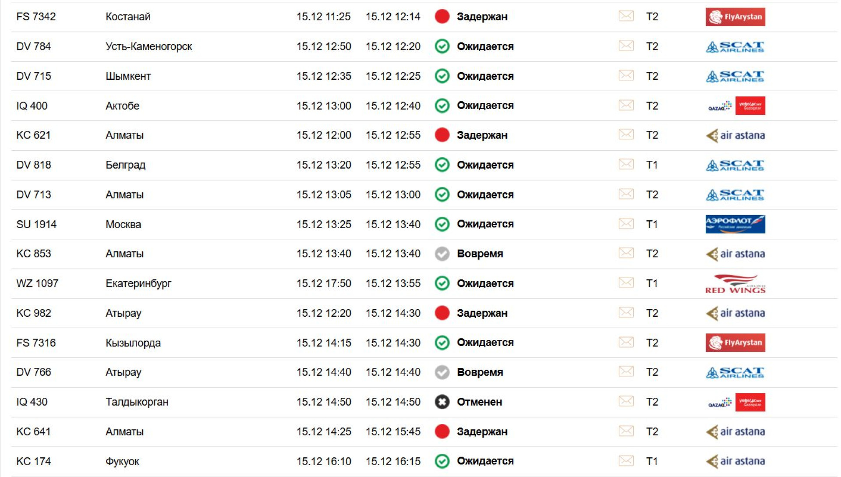Click destination Екатеринбург
This screenshot has width=841, height=477.
(x=138, y=283)
